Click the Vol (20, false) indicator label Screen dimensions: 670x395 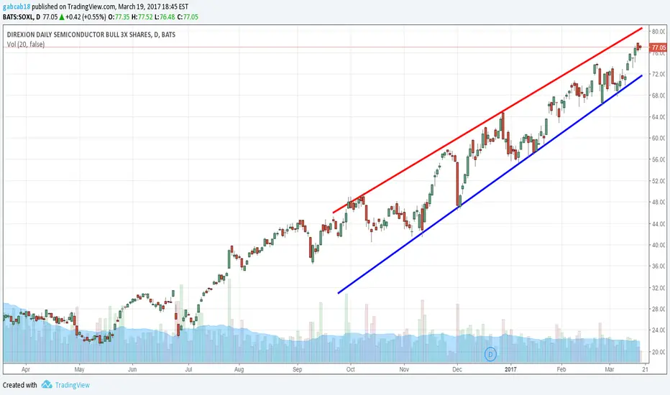(26, 45)
